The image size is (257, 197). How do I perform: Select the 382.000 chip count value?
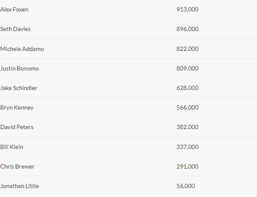click(x=187, y=127)
